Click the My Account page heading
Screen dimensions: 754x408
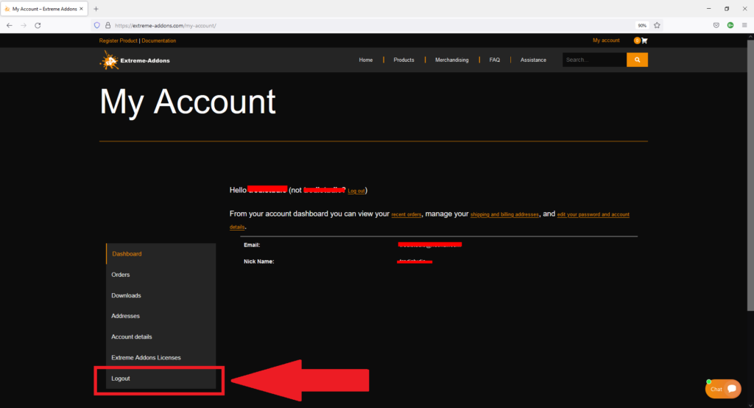[188, 102]
